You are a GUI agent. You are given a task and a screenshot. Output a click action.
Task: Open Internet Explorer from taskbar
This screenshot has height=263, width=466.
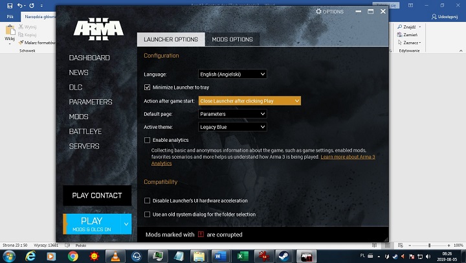(x=31, y=256)
